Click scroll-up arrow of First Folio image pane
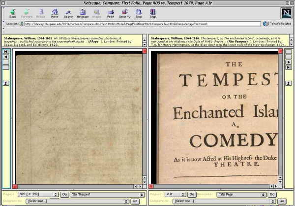 pos(145,178)
